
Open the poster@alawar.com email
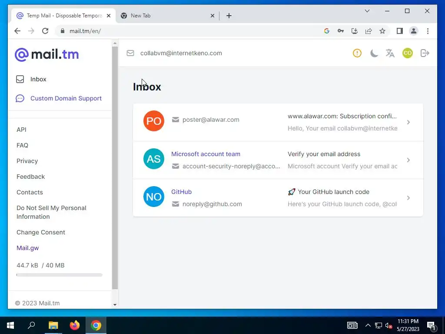[278, 122]
